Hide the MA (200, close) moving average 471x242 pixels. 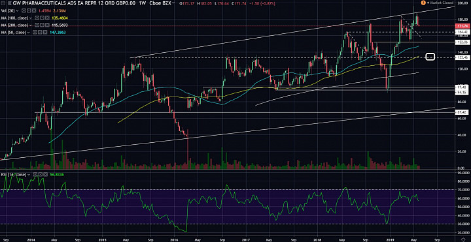click(x=37, y=25)
